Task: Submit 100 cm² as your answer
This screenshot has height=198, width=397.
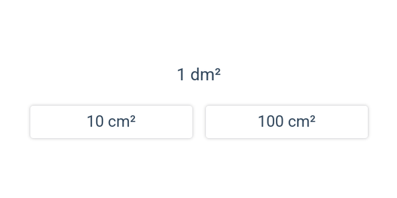Action: click(x=287, y=122)
